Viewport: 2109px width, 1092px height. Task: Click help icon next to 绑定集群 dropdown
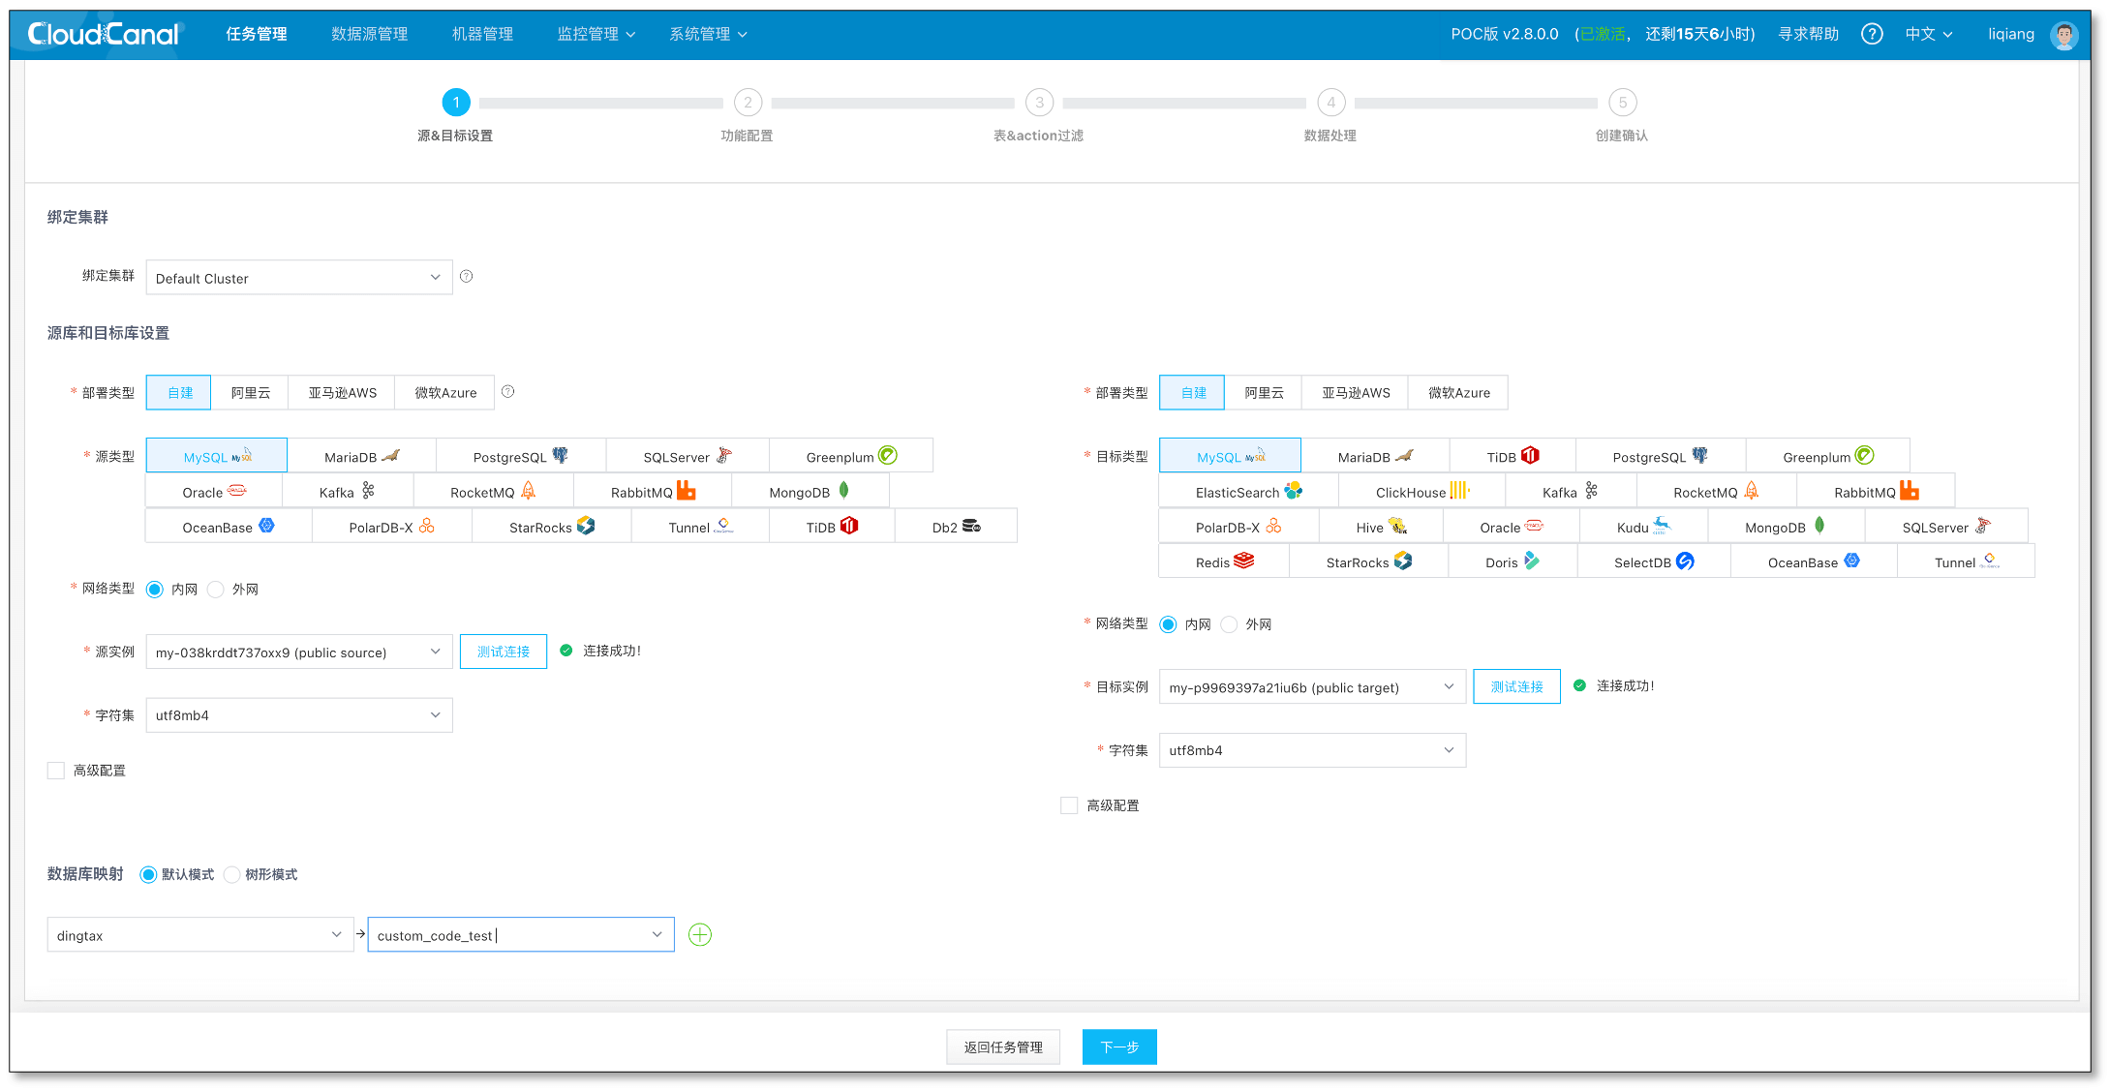[466, 277]
